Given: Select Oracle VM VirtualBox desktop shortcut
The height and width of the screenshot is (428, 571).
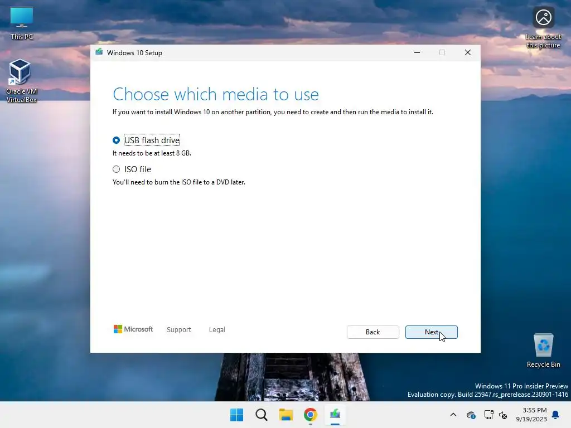Looking at the screenshot, I should [22, 81].
